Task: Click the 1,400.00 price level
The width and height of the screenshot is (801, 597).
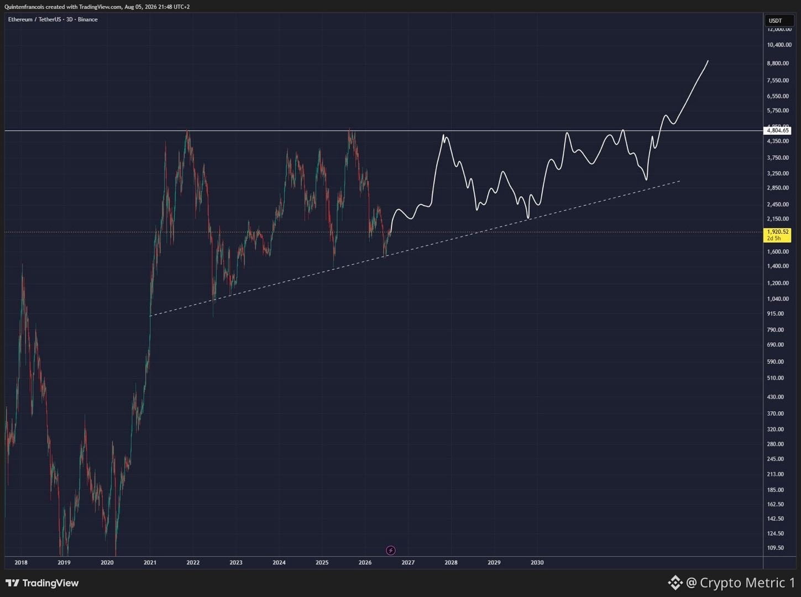Action: point(778,266)
